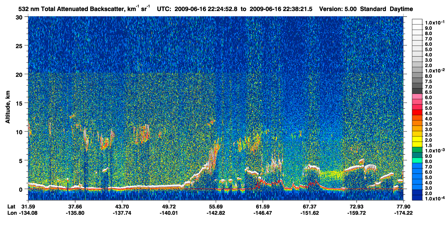Select the start time '2009-06-16 22:24:52.8'
The width and height of the screenshot is (448, 230).
(x=207, y=9)
